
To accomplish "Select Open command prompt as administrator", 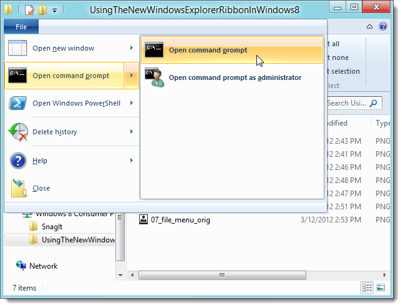I will (x=232, y=77).
